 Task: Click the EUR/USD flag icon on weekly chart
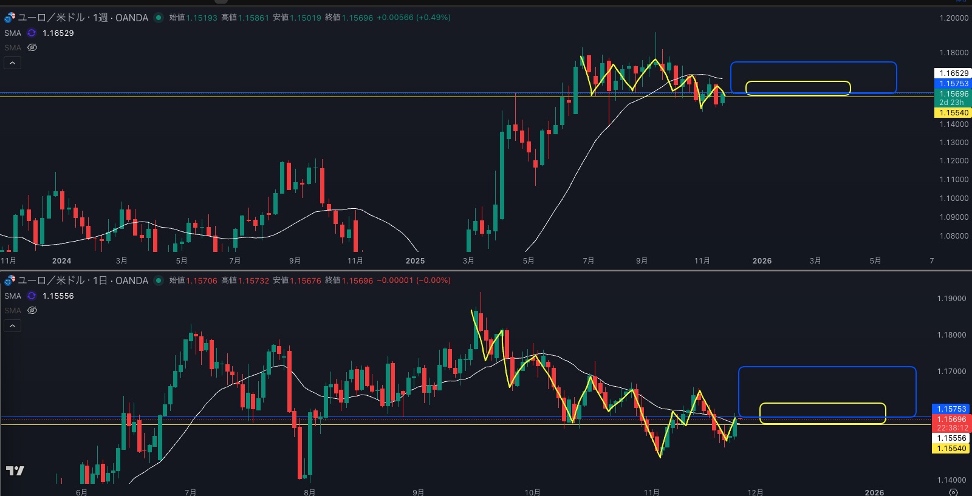click(x=10, y=18)
